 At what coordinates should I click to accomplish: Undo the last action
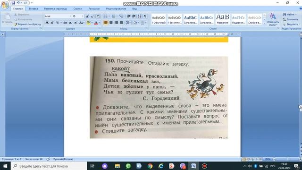pos(18,3)
